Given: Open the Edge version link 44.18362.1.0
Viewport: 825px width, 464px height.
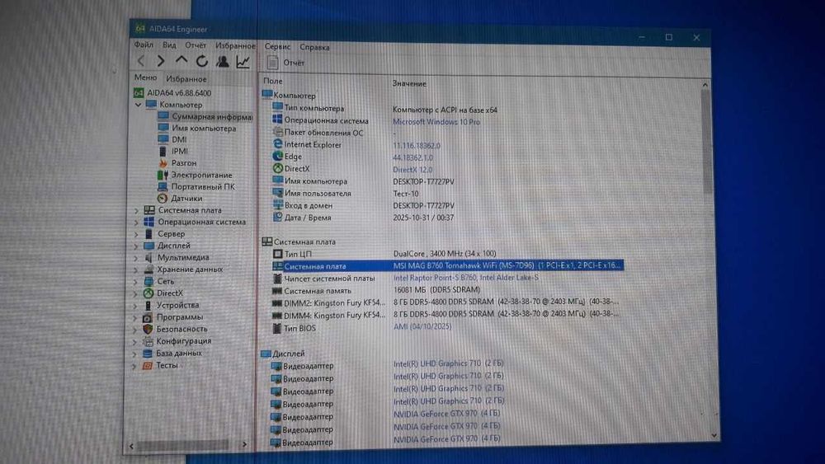Looking at the screenshot, I should 412,157.
